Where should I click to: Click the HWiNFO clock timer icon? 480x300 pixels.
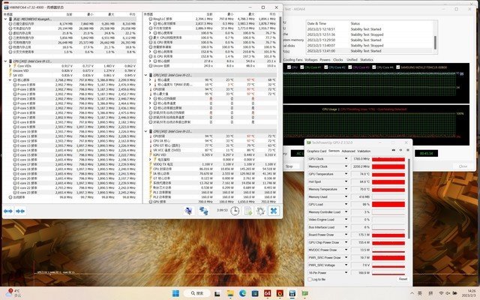[235, 211]
